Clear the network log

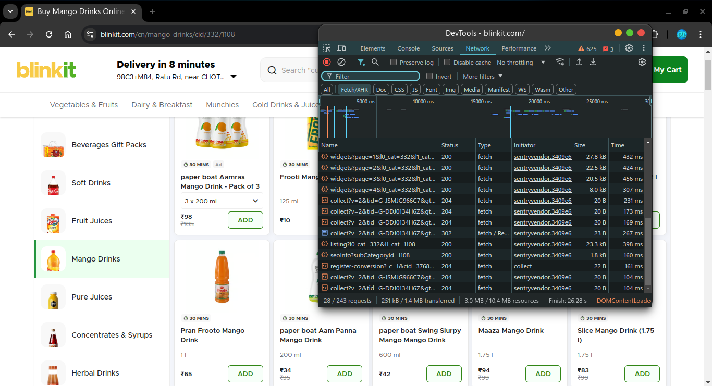click(x=341, y=62)
